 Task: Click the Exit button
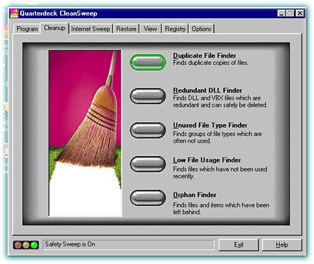[x=239, y=244]
